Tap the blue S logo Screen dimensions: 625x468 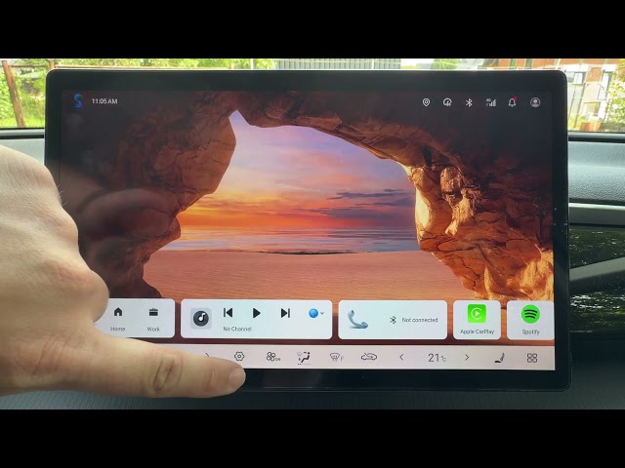click(x=78, y=100)
